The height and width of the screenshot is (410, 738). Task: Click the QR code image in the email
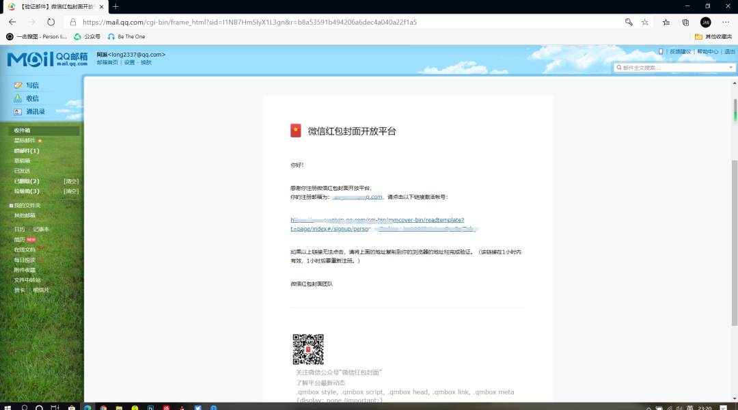pos(308,349)
